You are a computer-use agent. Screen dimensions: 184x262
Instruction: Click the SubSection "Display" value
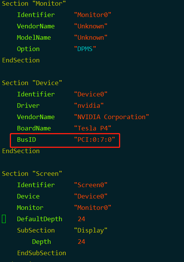pyautogui.click(x=91, y=230)
